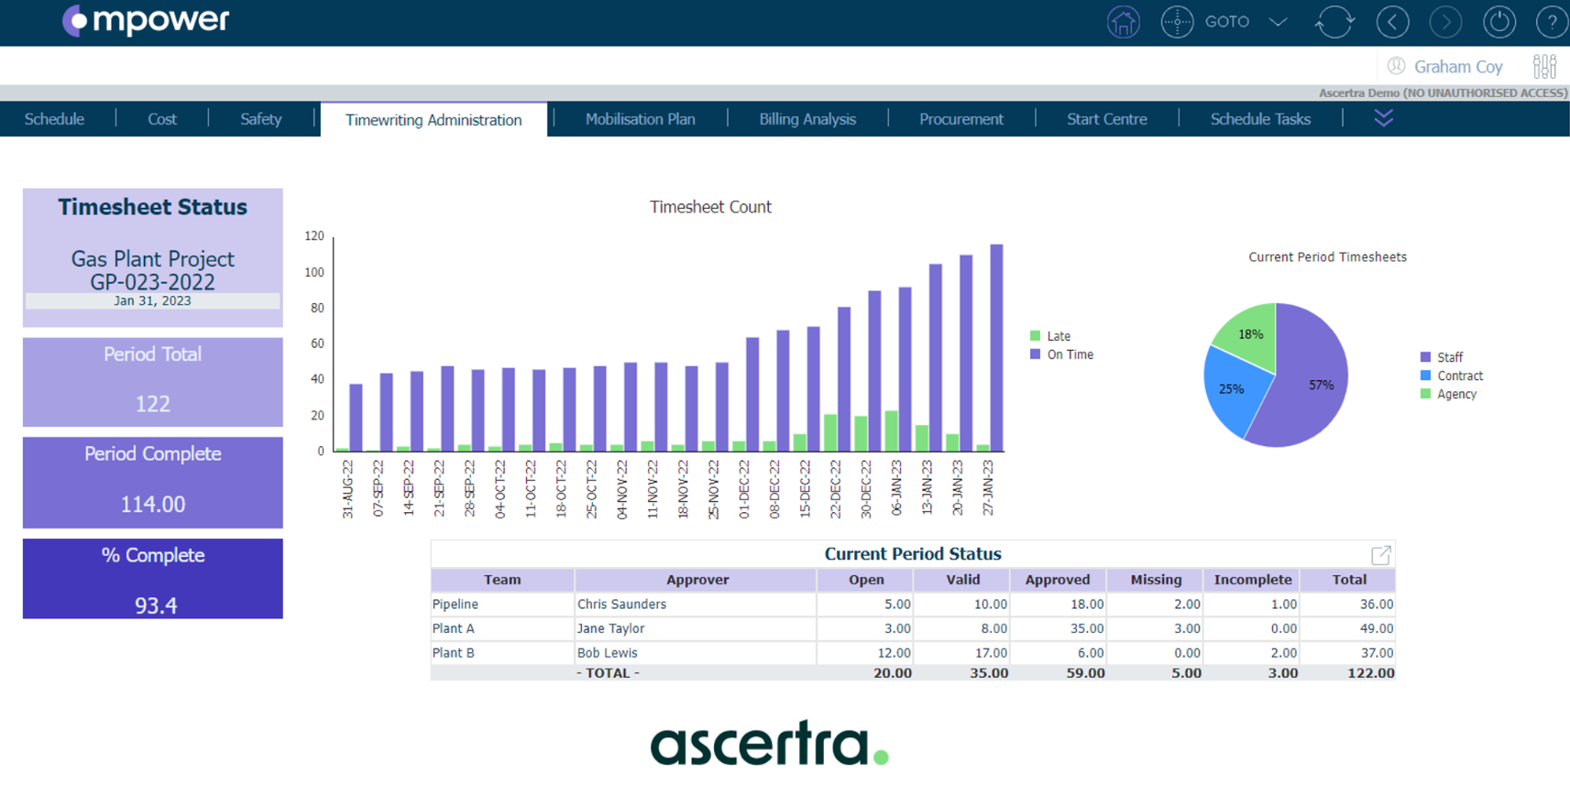
Task: Expand more tabs with double chevron
Action: tap(1383, 118)
